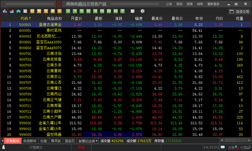Sort by the 商品名称 column header
The width and height of the screenshot is (252, 151).
coord(54,18)
